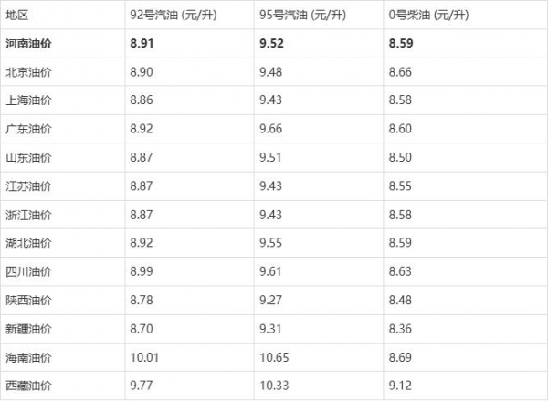
Task: Click the 地区 column header
Action: [17, 16]
